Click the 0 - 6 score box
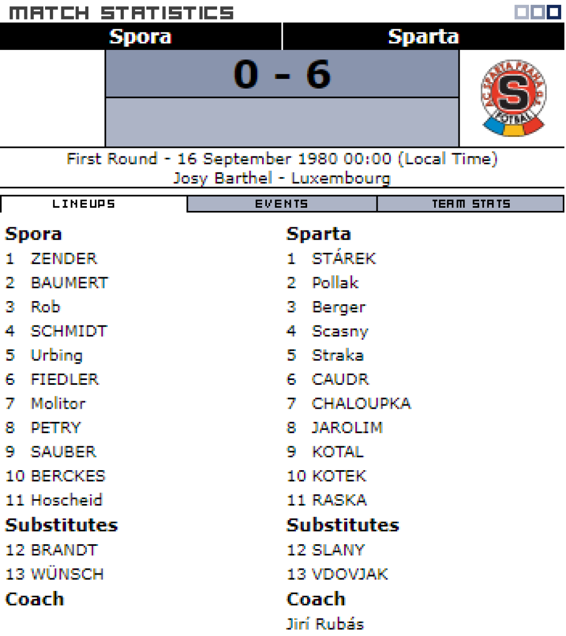566x636 pixels. pos(282,74)
